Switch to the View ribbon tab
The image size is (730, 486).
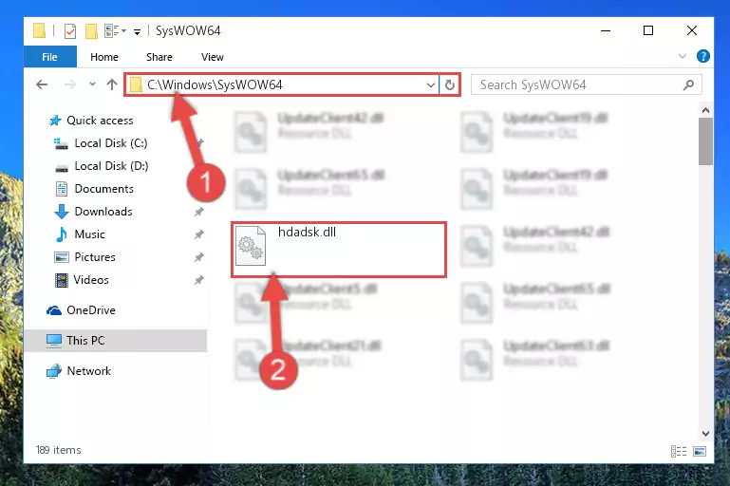213,57
